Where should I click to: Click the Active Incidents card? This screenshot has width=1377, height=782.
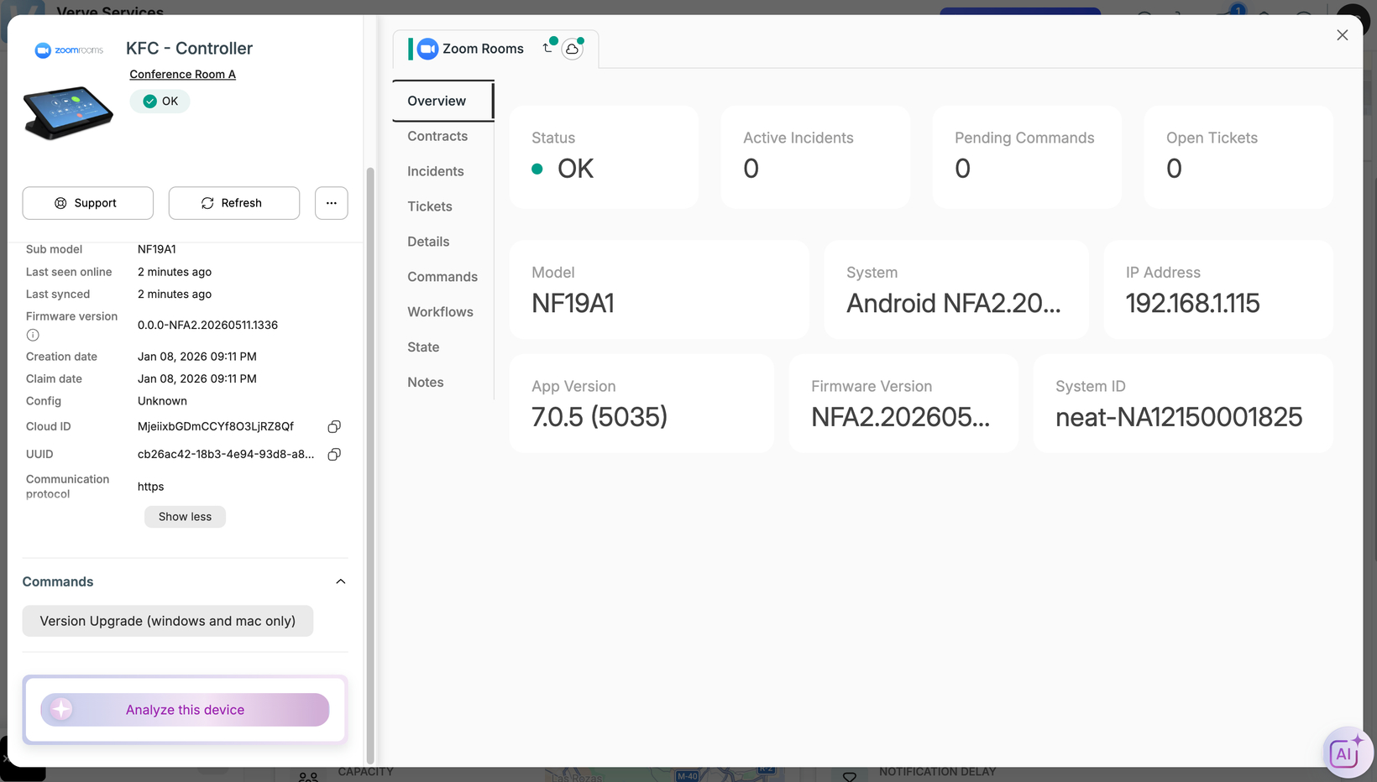pos(815,157)
